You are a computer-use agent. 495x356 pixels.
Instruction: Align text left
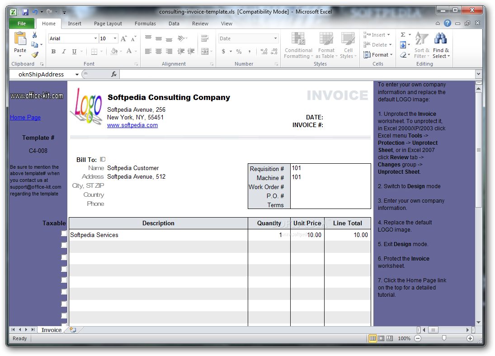[x=148, y=52]
